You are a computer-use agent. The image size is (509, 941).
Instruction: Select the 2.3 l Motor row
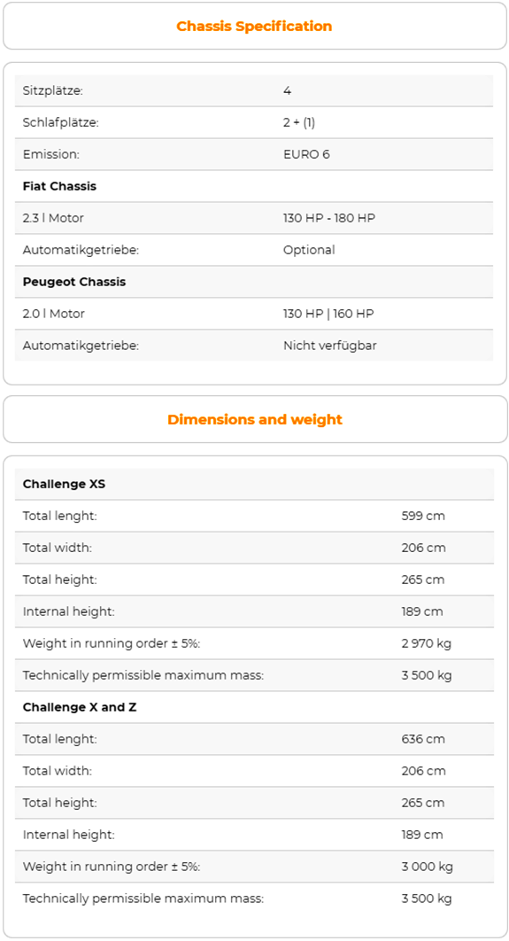[253, 218]
